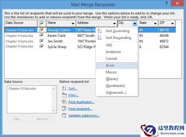Click the ZIP value 46208
This screenshot has width=186, height=137.
(x=164, y=35)
